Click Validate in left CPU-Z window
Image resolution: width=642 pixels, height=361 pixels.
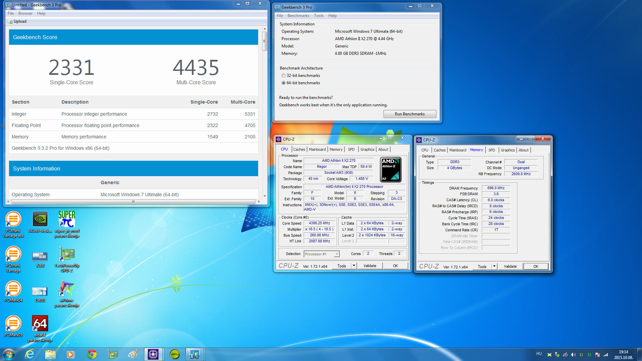pos(370,266)
